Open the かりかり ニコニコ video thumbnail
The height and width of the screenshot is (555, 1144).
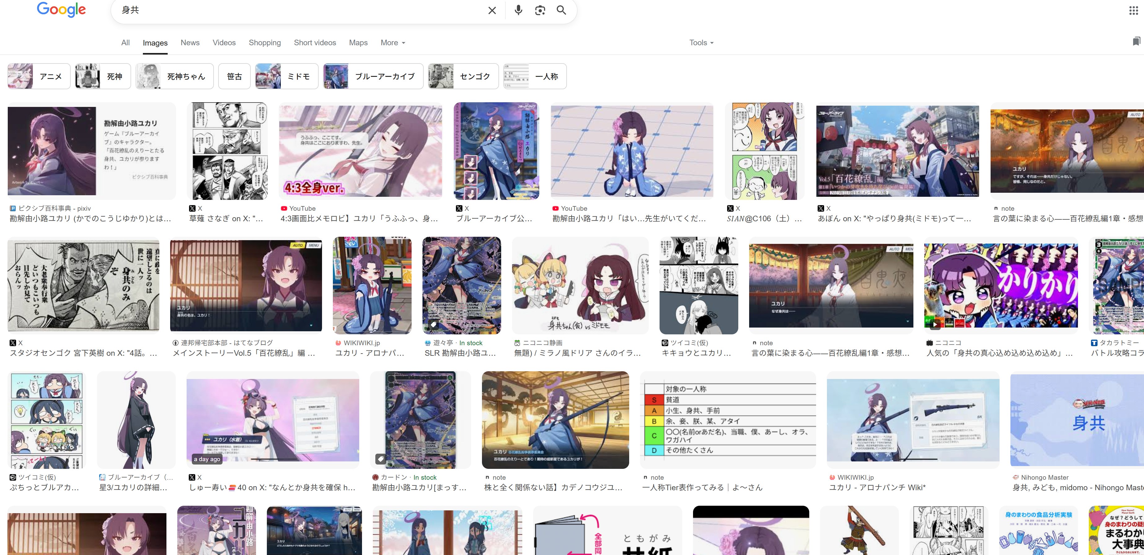(x=1001, y=285)
